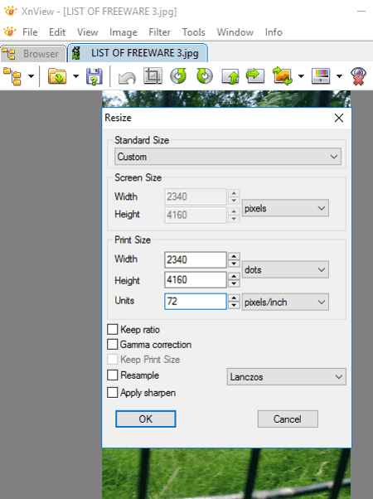The image size is (373, 499).
Task: Expand the Standard Size Custom dropdown
Action: tap(228, 157)
